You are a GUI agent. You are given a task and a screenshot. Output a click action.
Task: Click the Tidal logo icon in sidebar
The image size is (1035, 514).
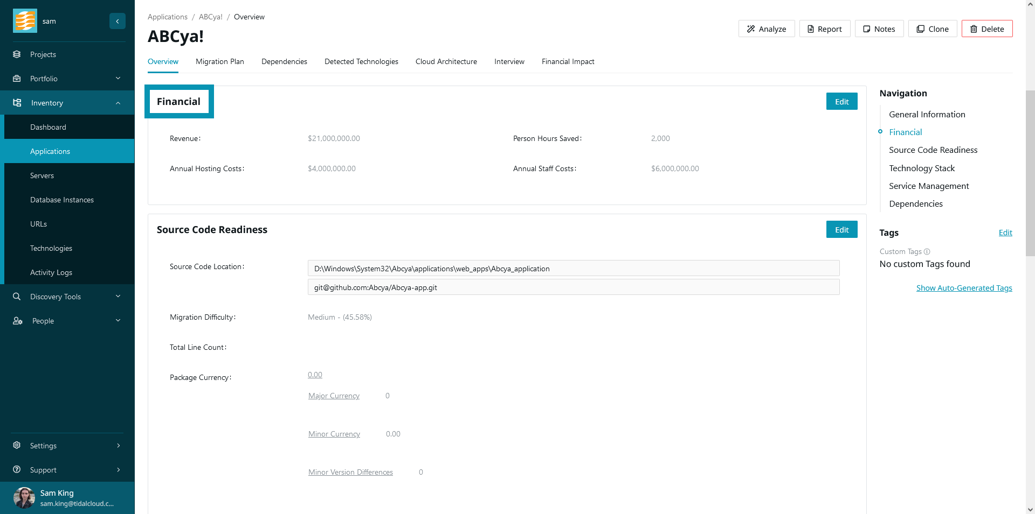25,21
